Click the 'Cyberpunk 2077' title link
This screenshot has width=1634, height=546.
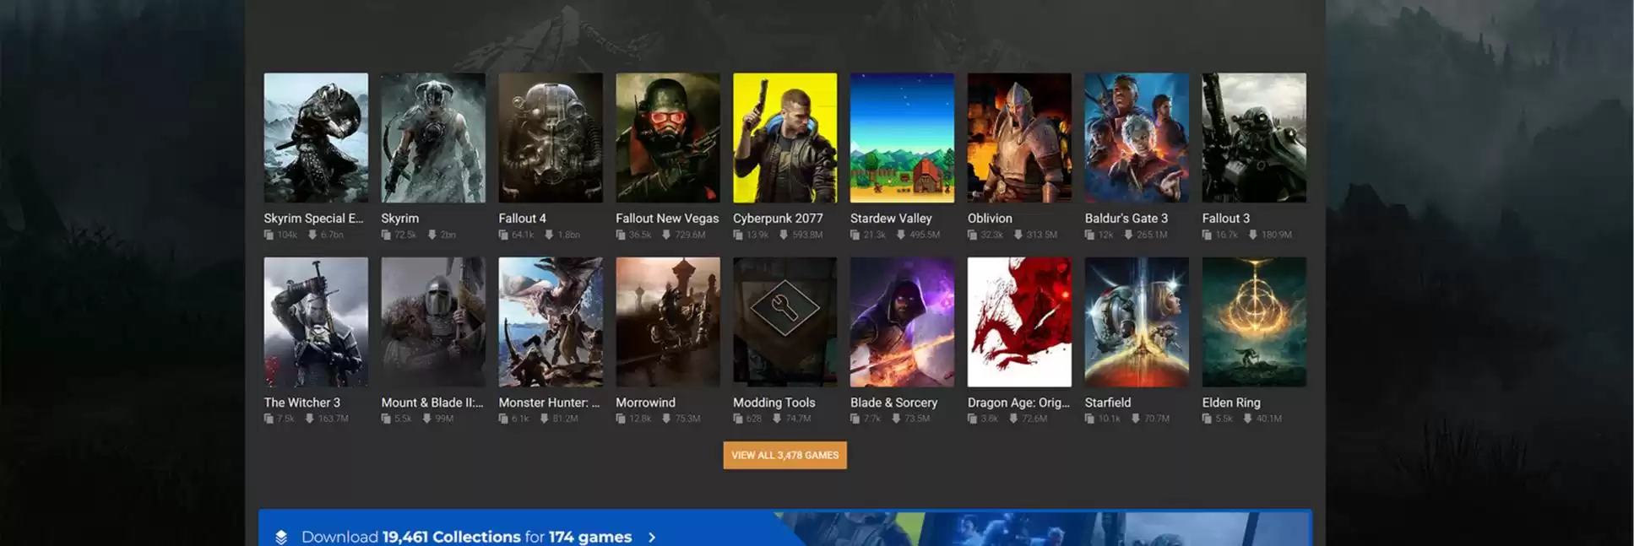(778, 218)
